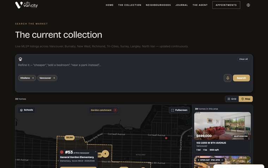Toggle the Schools map layer

tap(26, 110)
